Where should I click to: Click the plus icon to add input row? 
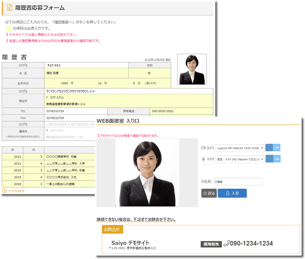[x=5, y=191]
